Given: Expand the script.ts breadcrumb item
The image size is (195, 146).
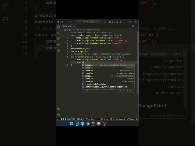Looking at the screenshot, I should pos(82,30).
